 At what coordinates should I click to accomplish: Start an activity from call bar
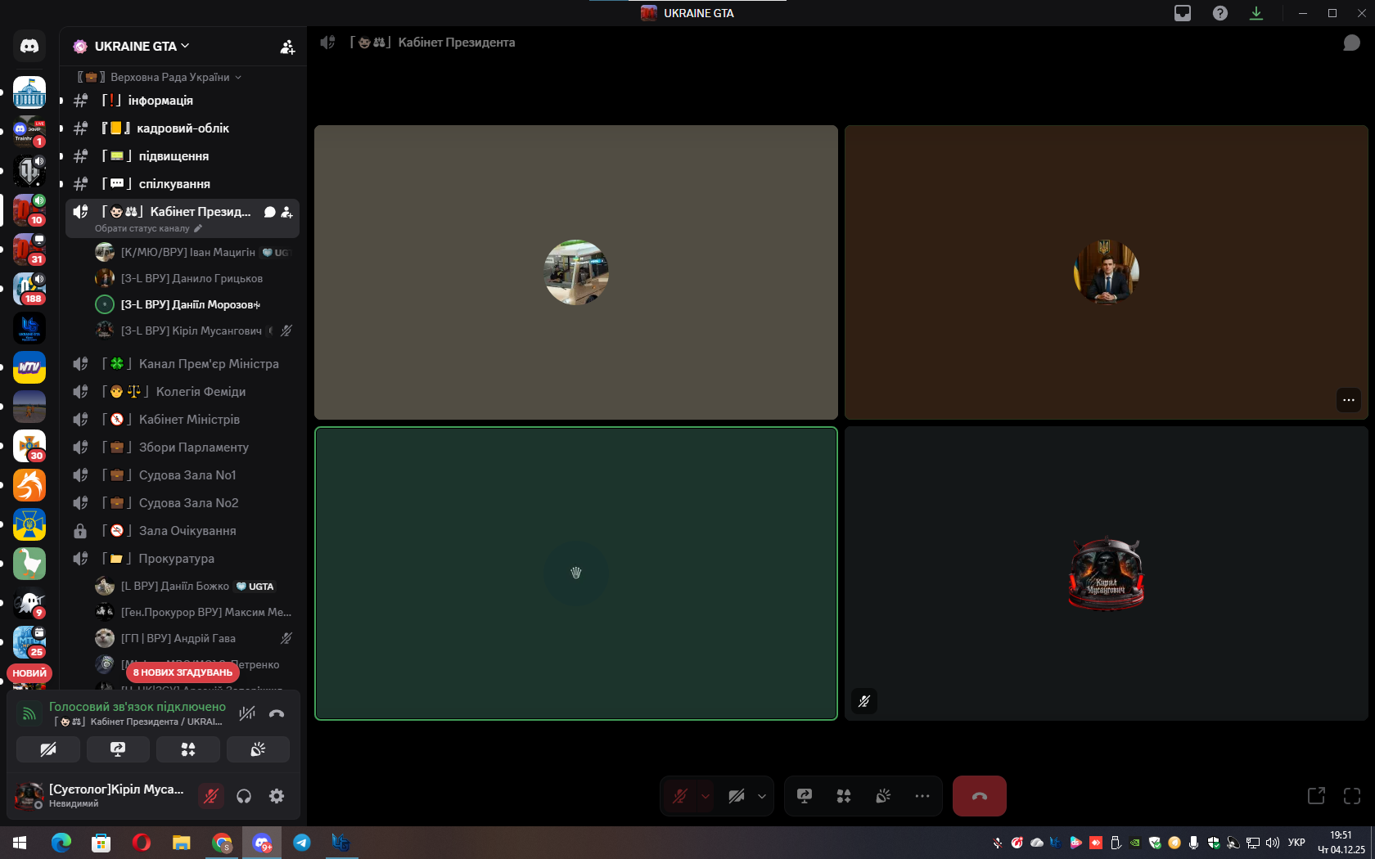tap(844, 796)
